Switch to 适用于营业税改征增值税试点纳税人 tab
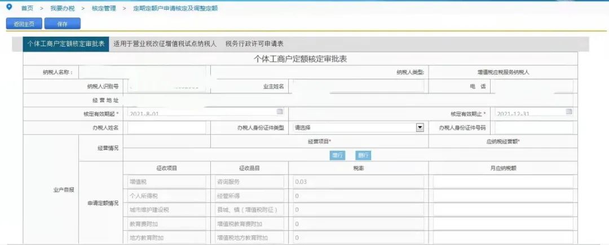The image size is (609, 245). (165, 44)
